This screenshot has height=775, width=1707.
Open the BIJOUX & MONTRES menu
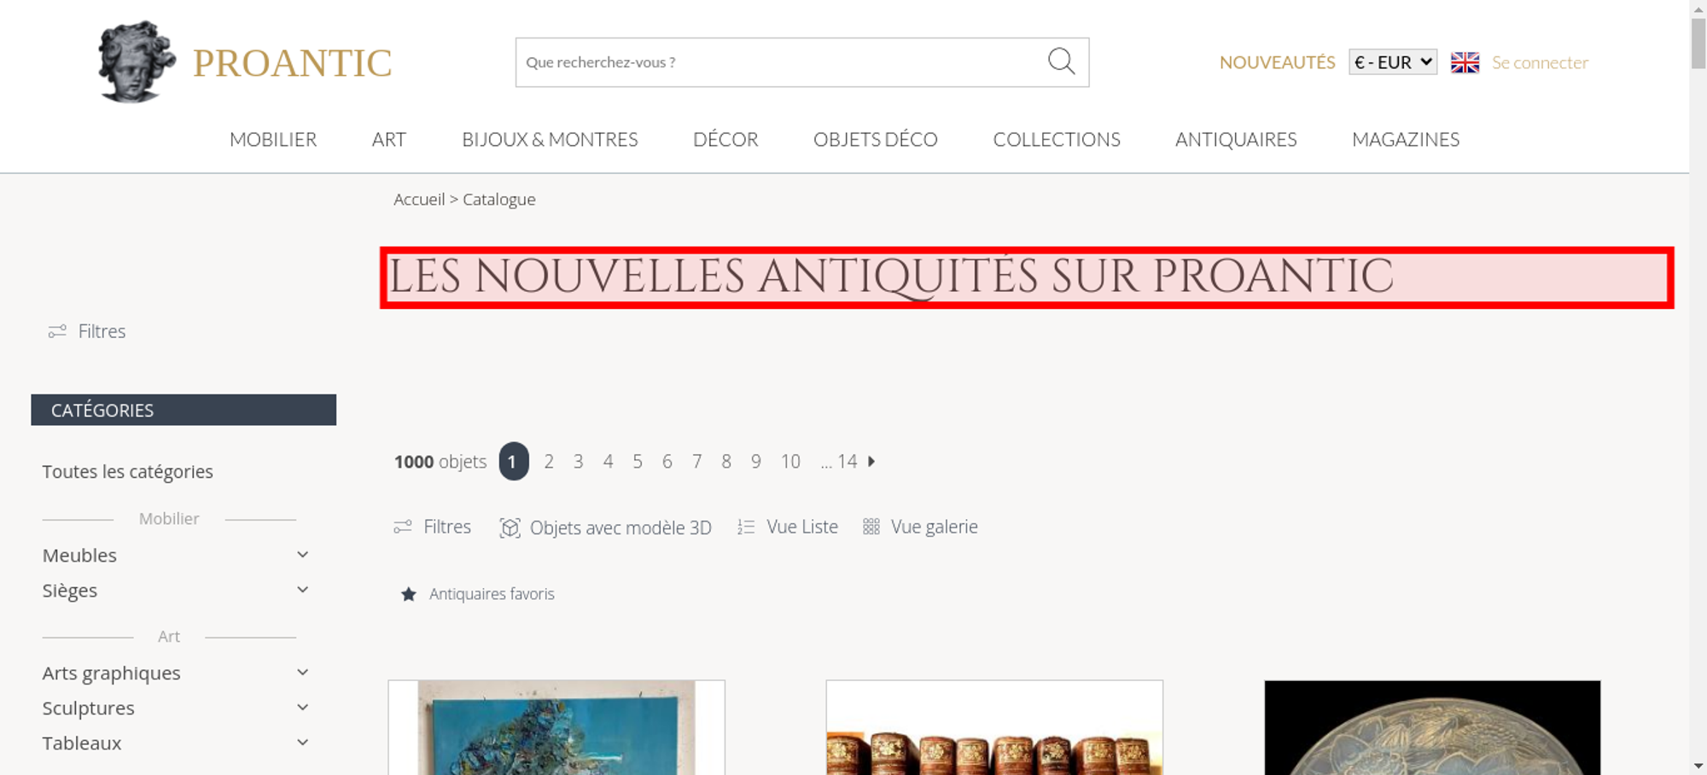(550, 139)
